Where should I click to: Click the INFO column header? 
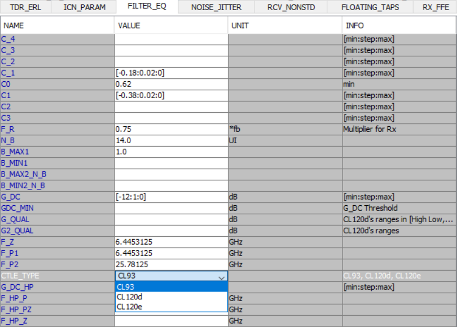[399, 25]
